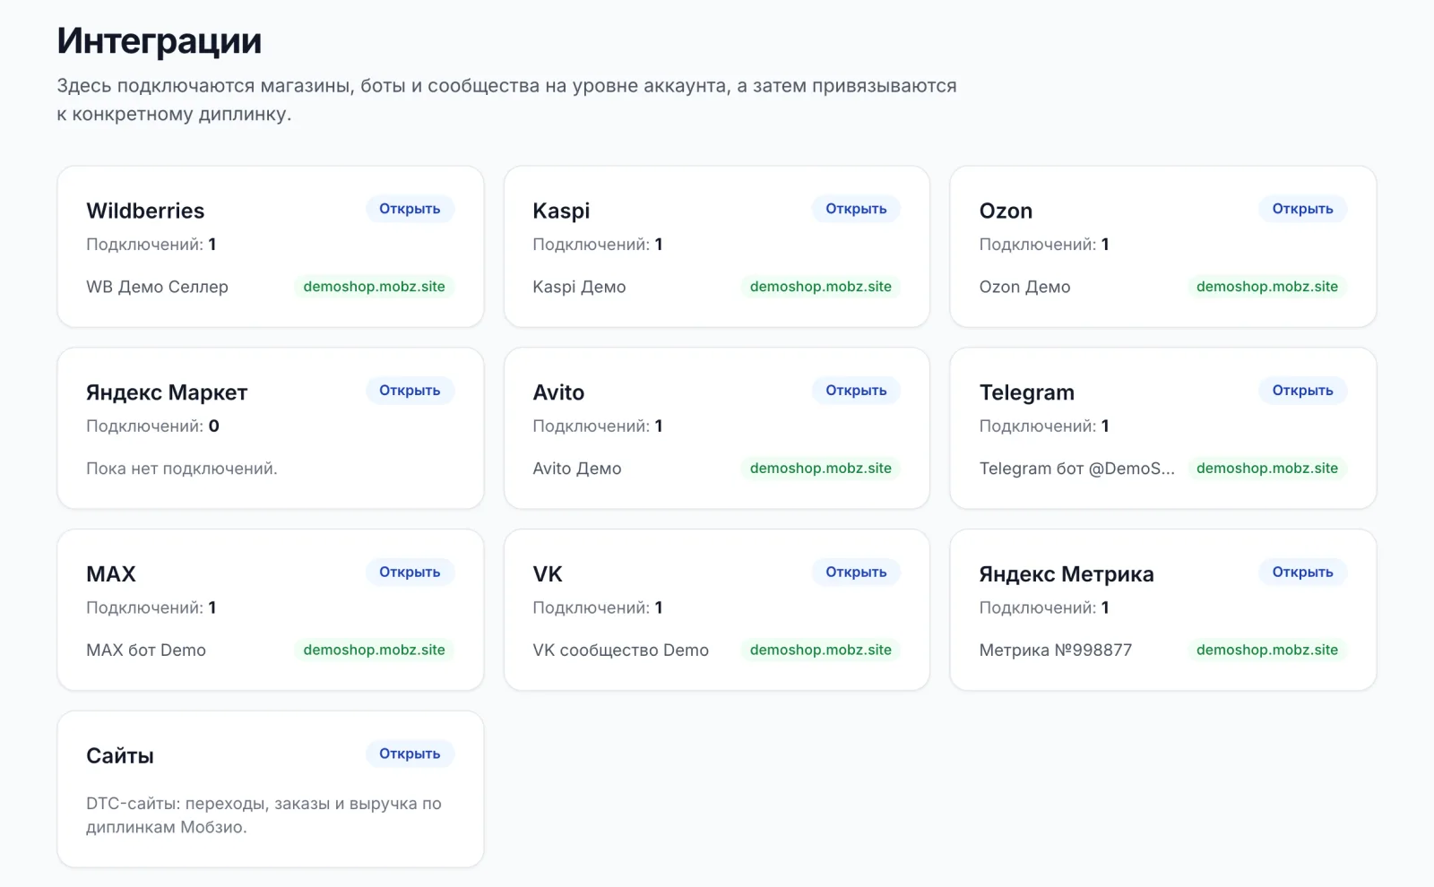Click demoshop.mobz.site tag in Яндекс Метрика card
1434x887 pixels.
click(x=1266, y=650)
